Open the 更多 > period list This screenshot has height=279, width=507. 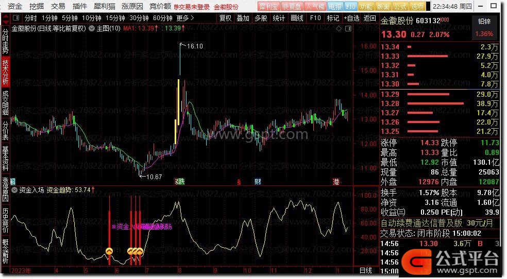coord(185,18)
